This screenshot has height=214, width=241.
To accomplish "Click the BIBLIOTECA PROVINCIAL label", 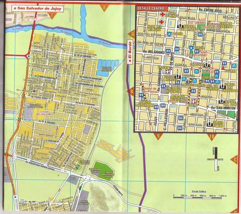I will 173,90.
